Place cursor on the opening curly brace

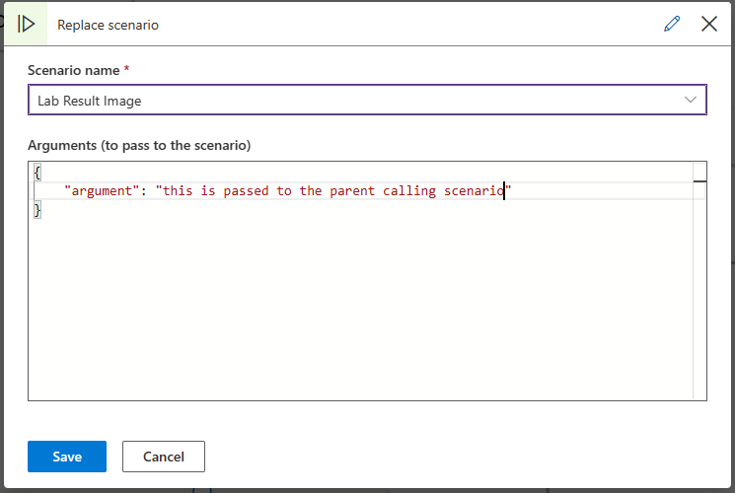[x=37, y=172]
